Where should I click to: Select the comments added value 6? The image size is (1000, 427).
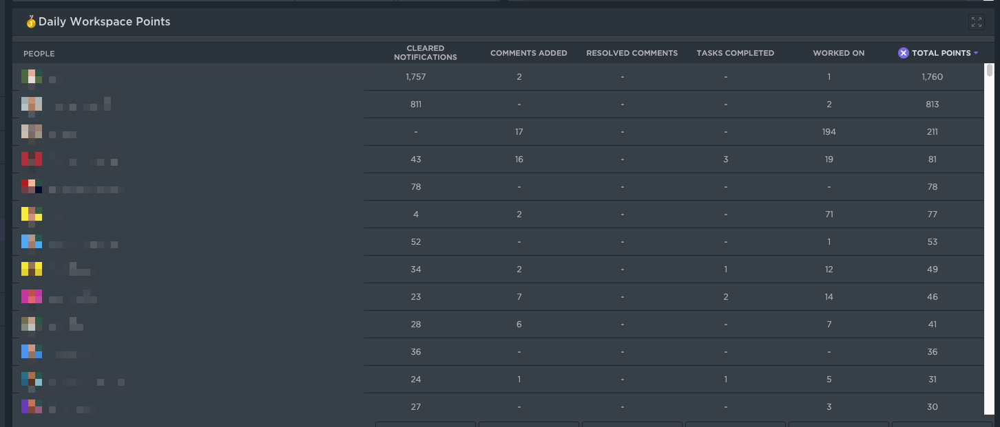click(519, 325)
